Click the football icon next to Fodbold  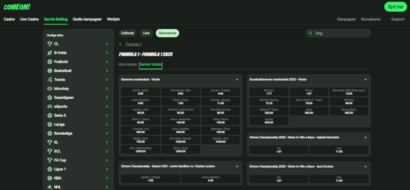coord(50,62)
